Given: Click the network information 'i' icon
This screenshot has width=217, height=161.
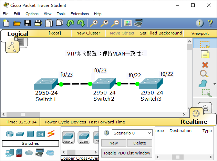Looking at the screenshot, I should coord(199,23).
